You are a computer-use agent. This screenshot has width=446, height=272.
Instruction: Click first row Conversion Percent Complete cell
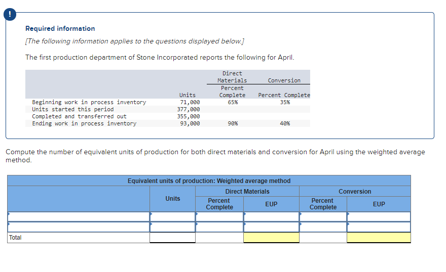coord(323,217)
